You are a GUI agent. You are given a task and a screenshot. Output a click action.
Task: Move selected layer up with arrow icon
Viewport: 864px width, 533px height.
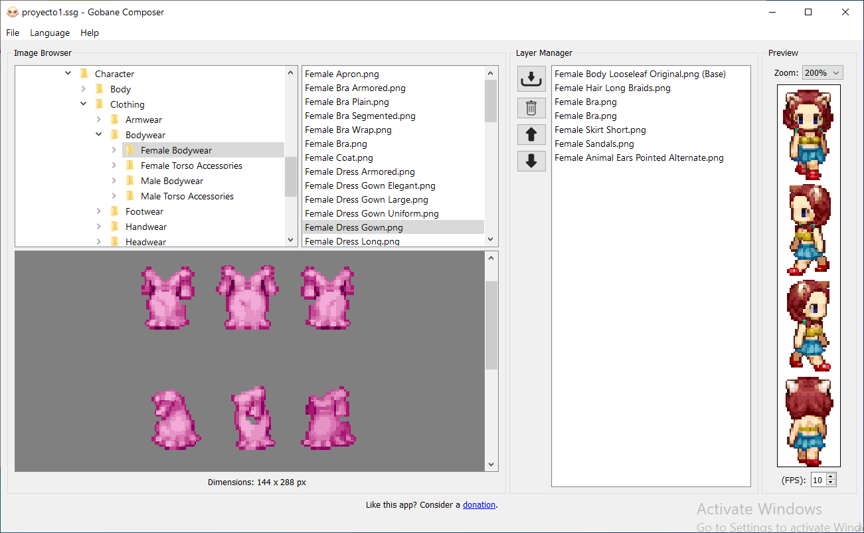[531, 134]
